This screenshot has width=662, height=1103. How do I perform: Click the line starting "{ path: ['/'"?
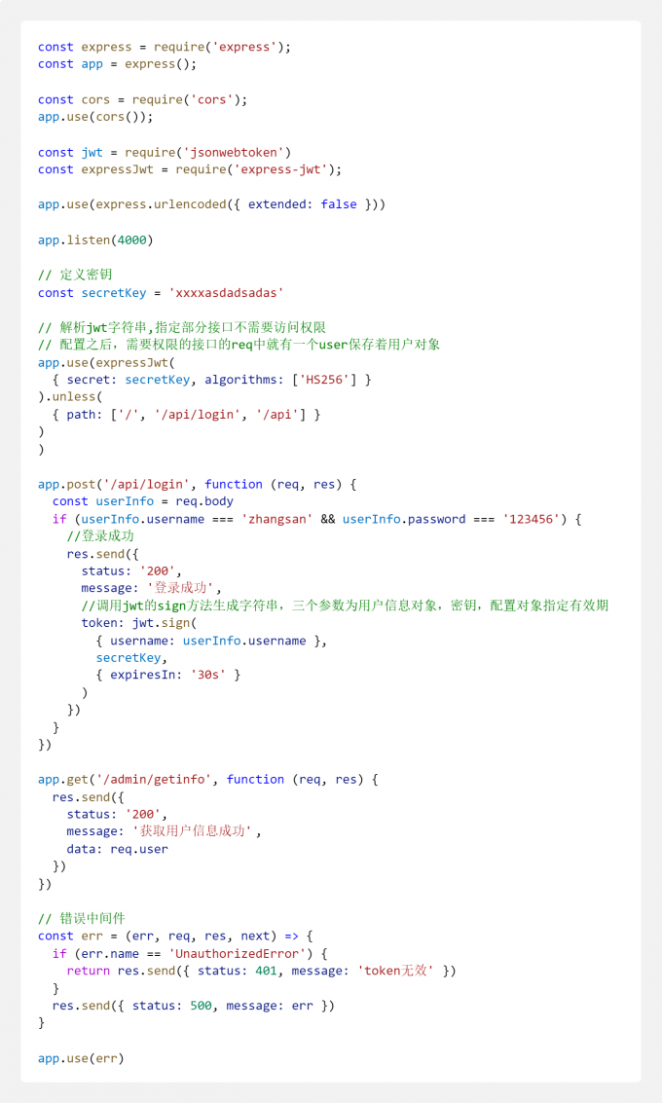click(x=186, y=415)
